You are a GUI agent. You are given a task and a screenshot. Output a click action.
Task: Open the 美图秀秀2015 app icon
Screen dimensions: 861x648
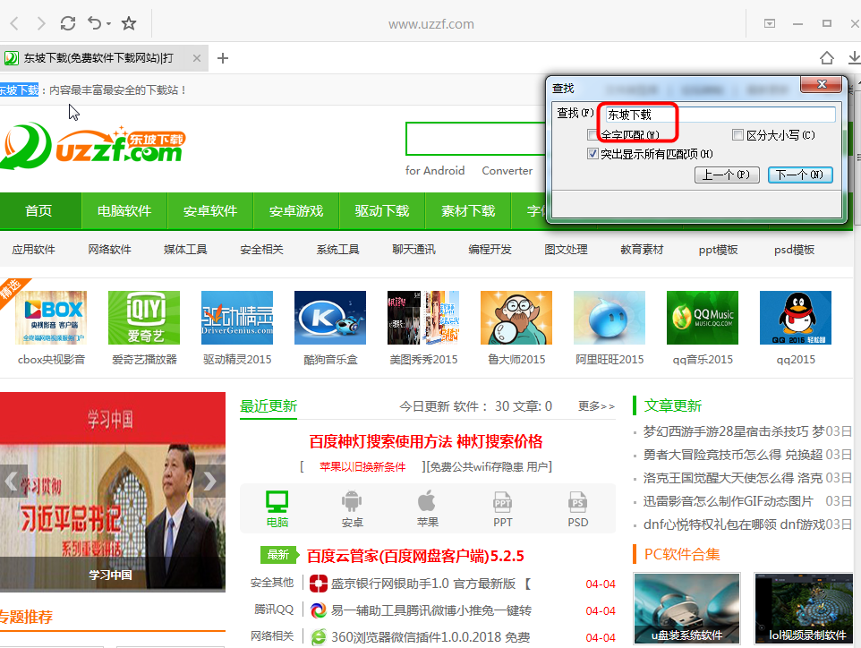pyautogui.click(x=423, y=318)
